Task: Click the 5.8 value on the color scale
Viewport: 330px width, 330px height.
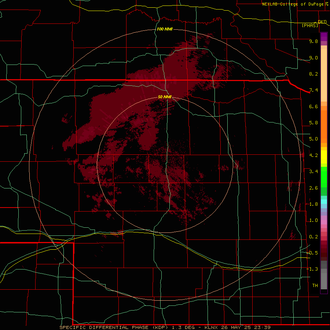Action: [313, 123]
